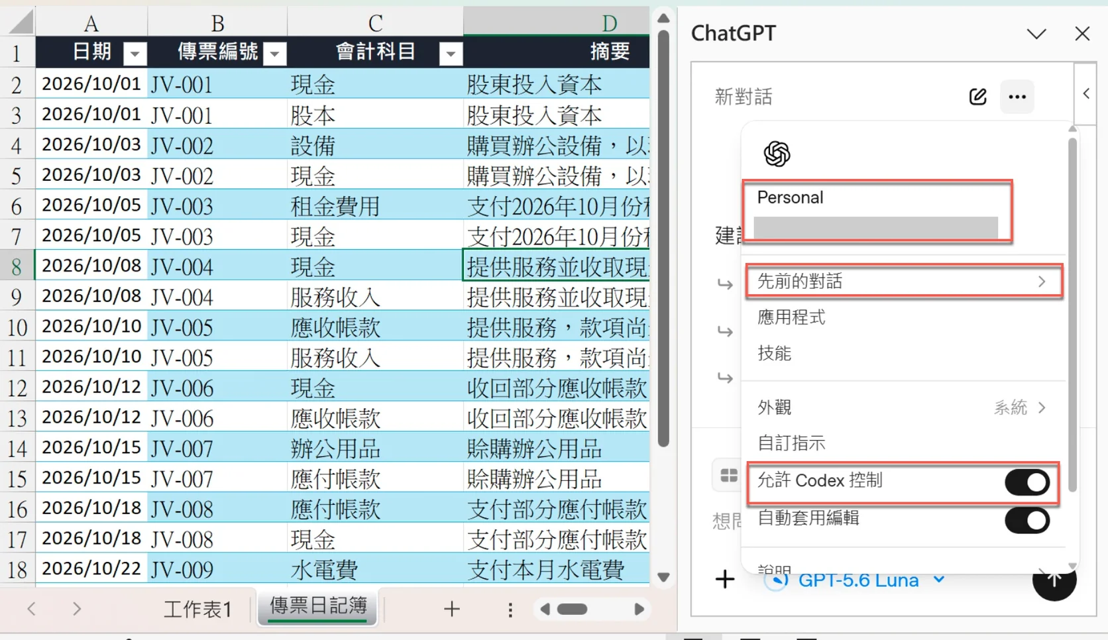Collapse the ChatGPT pane with chevron down
Screen dimensions: 1108x640
click(x=1036, y=34)
